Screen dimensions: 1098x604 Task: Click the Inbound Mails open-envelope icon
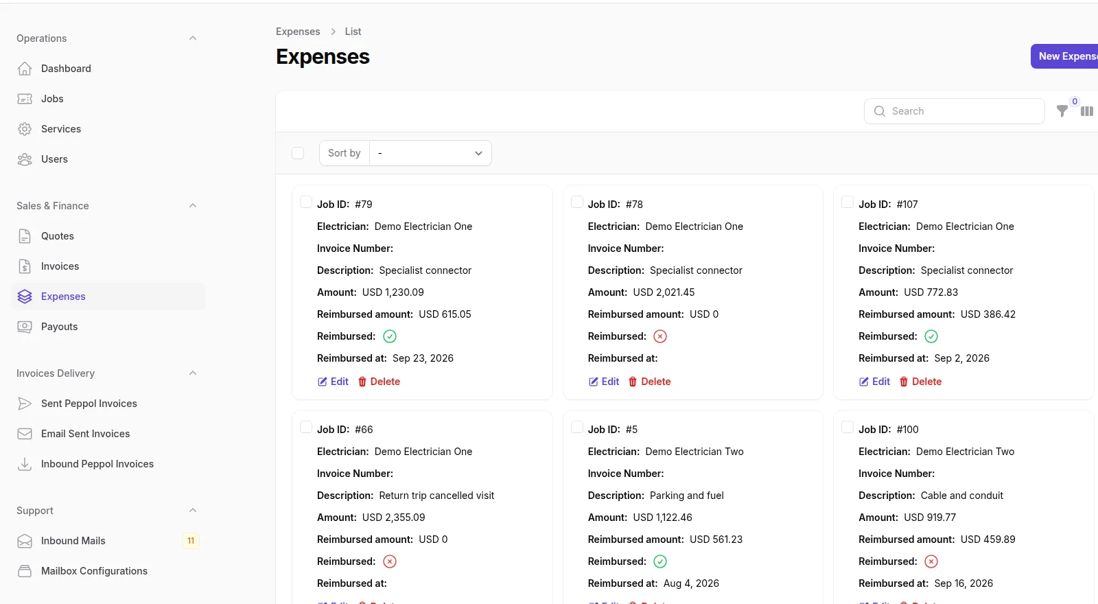pos(25,541)
